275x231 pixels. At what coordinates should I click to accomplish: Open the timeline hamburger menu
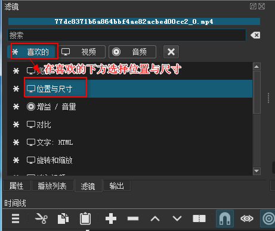click(x=16, y=218)
